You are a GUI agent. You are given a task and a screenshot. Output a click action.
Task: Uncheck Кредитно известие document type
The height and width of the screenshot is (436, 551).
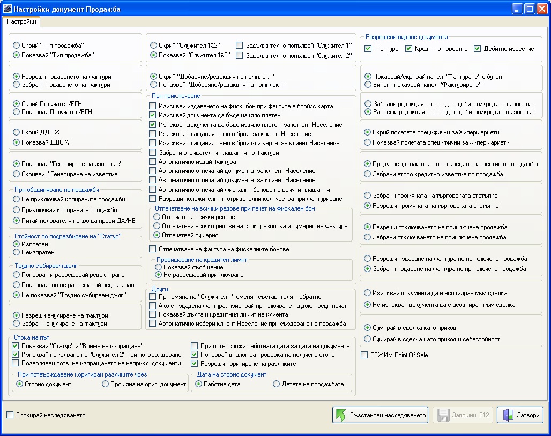pos(408,49)
